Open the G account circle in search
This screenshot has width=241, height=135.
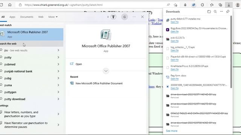pyautogui.click(x=125, y=17)
